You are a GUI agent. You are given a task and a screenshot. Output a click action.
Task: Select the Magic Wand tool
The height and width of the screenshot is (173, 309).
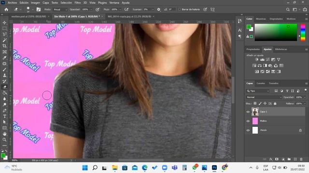tap(4, 40)
